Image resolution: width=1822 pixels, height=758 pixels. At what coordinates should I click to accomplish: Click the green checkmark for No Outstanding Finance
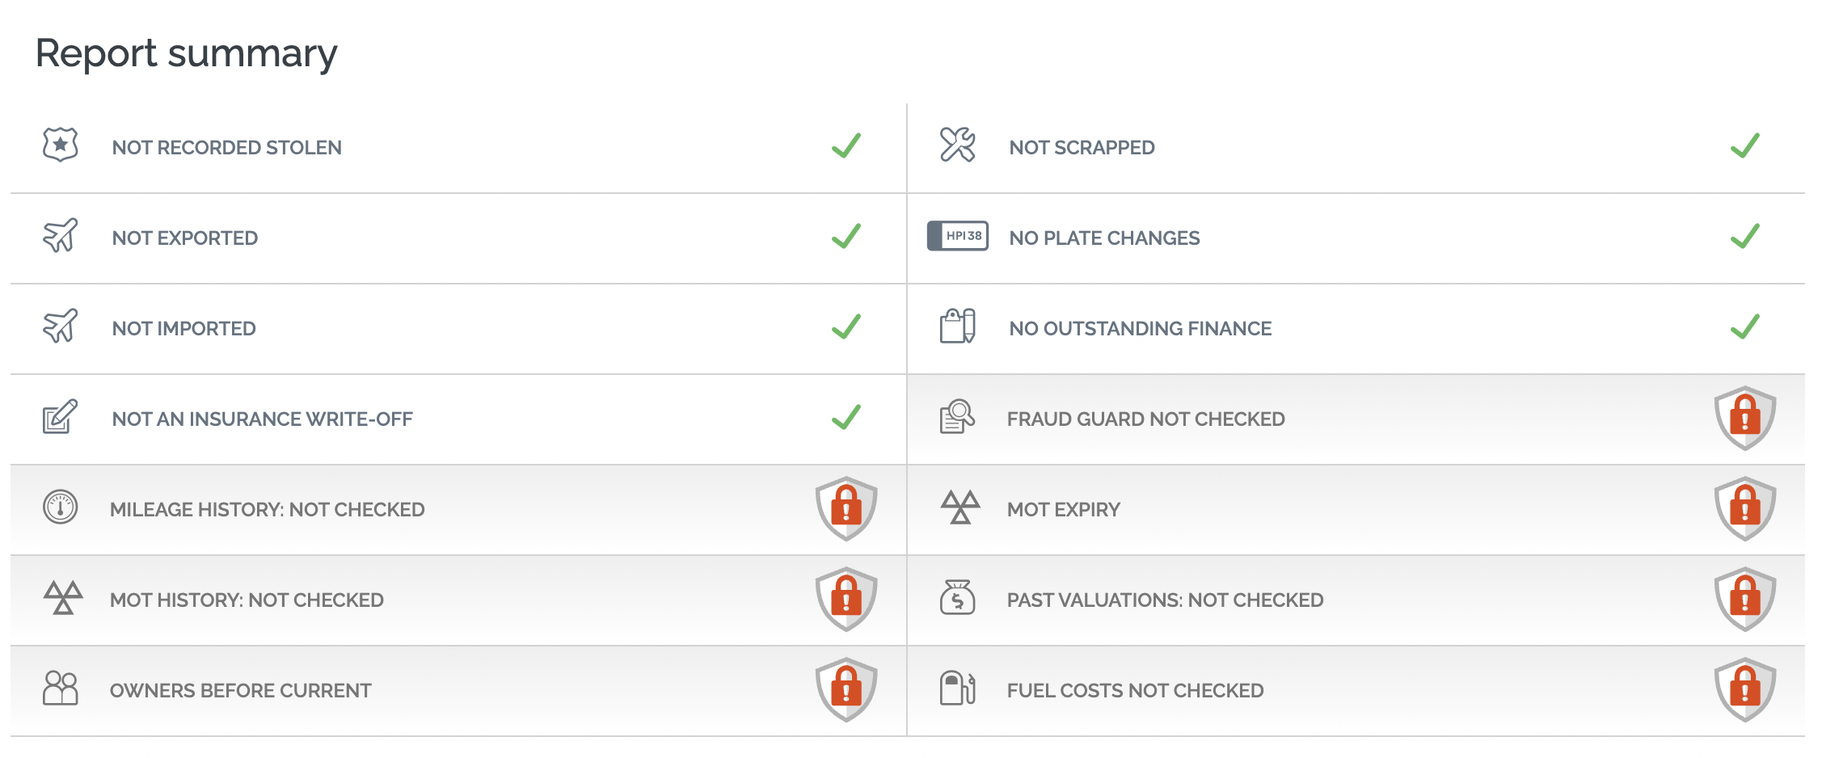click(1744, 326)
